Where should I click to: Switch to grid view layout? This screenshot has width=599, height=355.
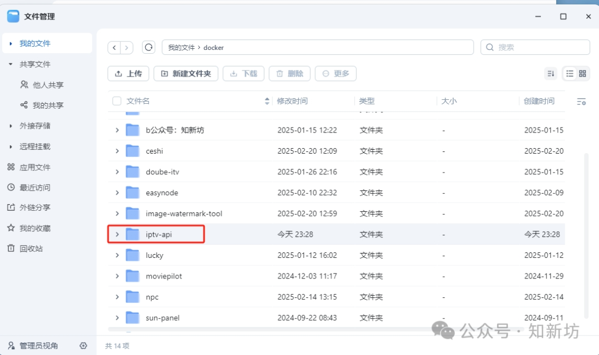click(582, 74)
